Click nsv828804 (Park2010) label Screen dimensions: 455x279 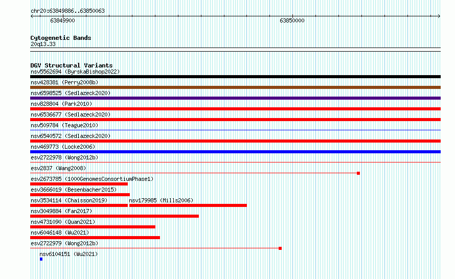click(x=61, y=104)
